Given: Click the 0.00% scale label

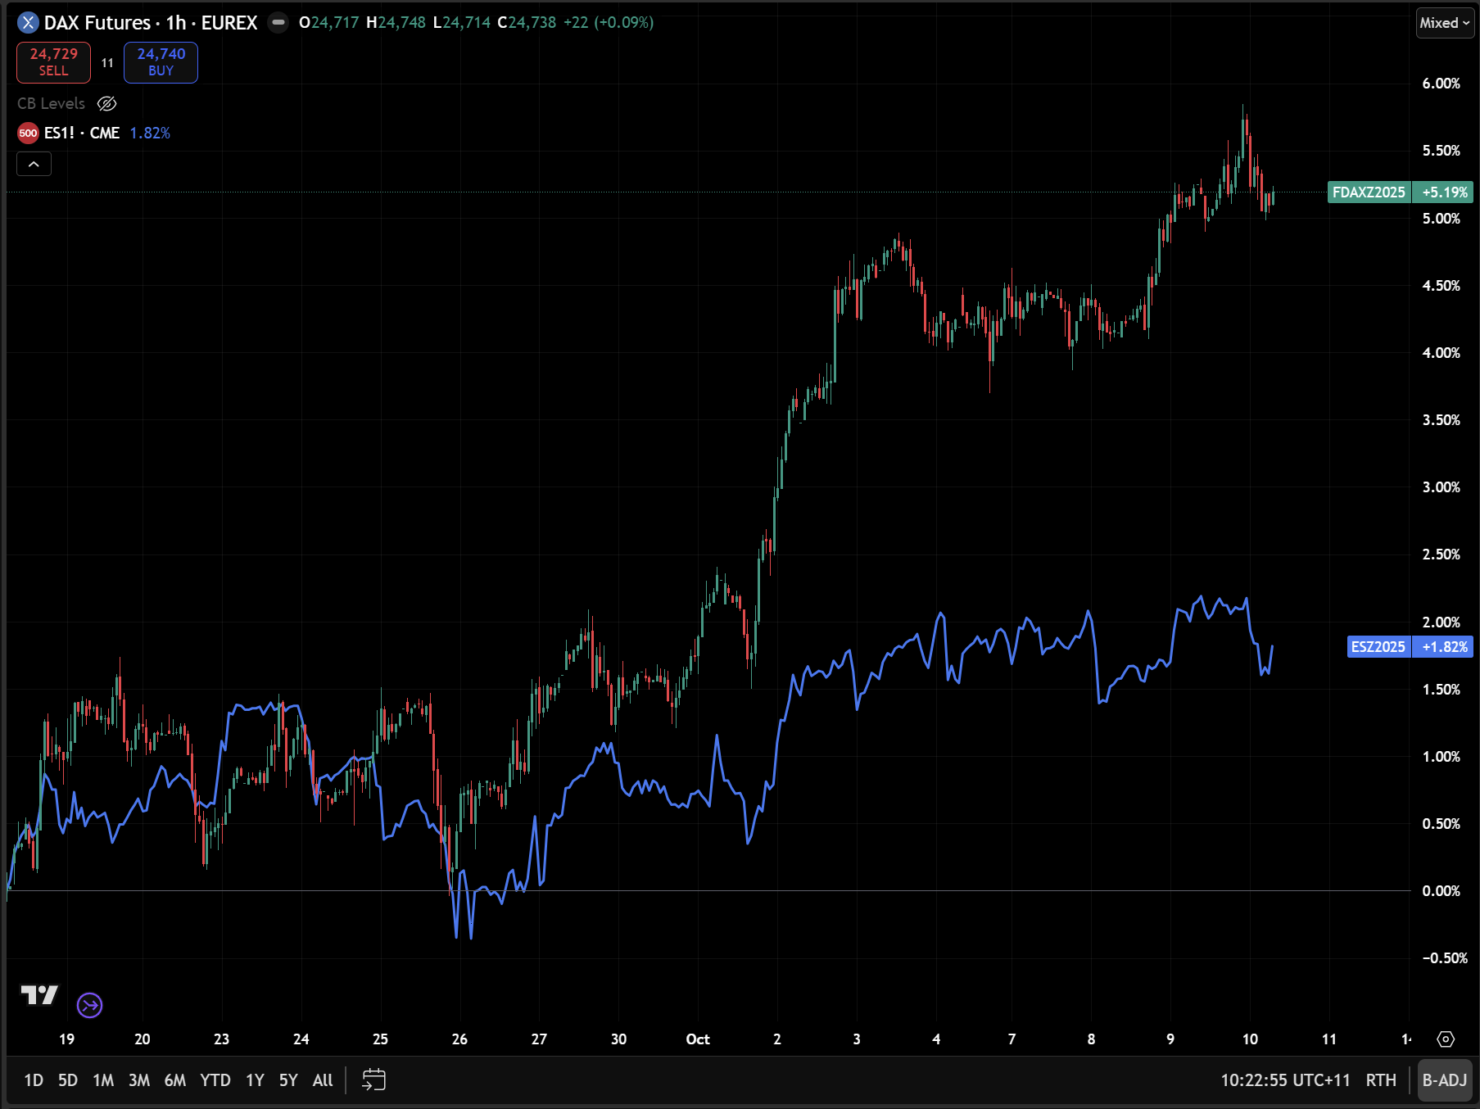Looking at the screenshot, I should click(x=1441, y=890).
